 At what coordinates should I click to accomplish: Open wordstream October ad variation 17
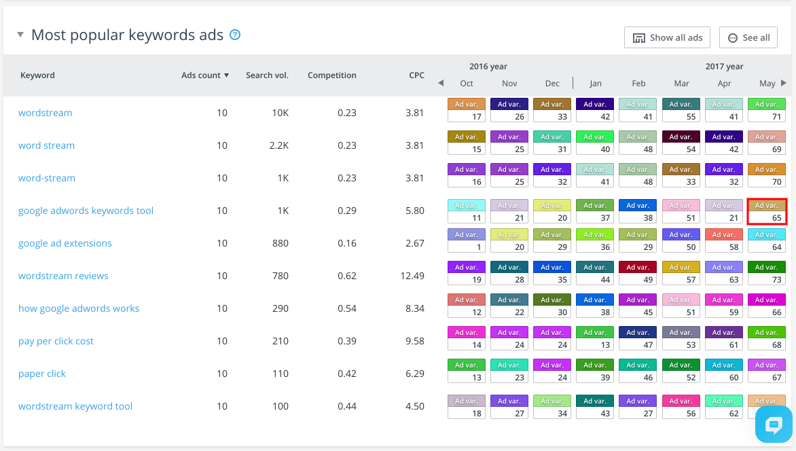click(467, 111)
